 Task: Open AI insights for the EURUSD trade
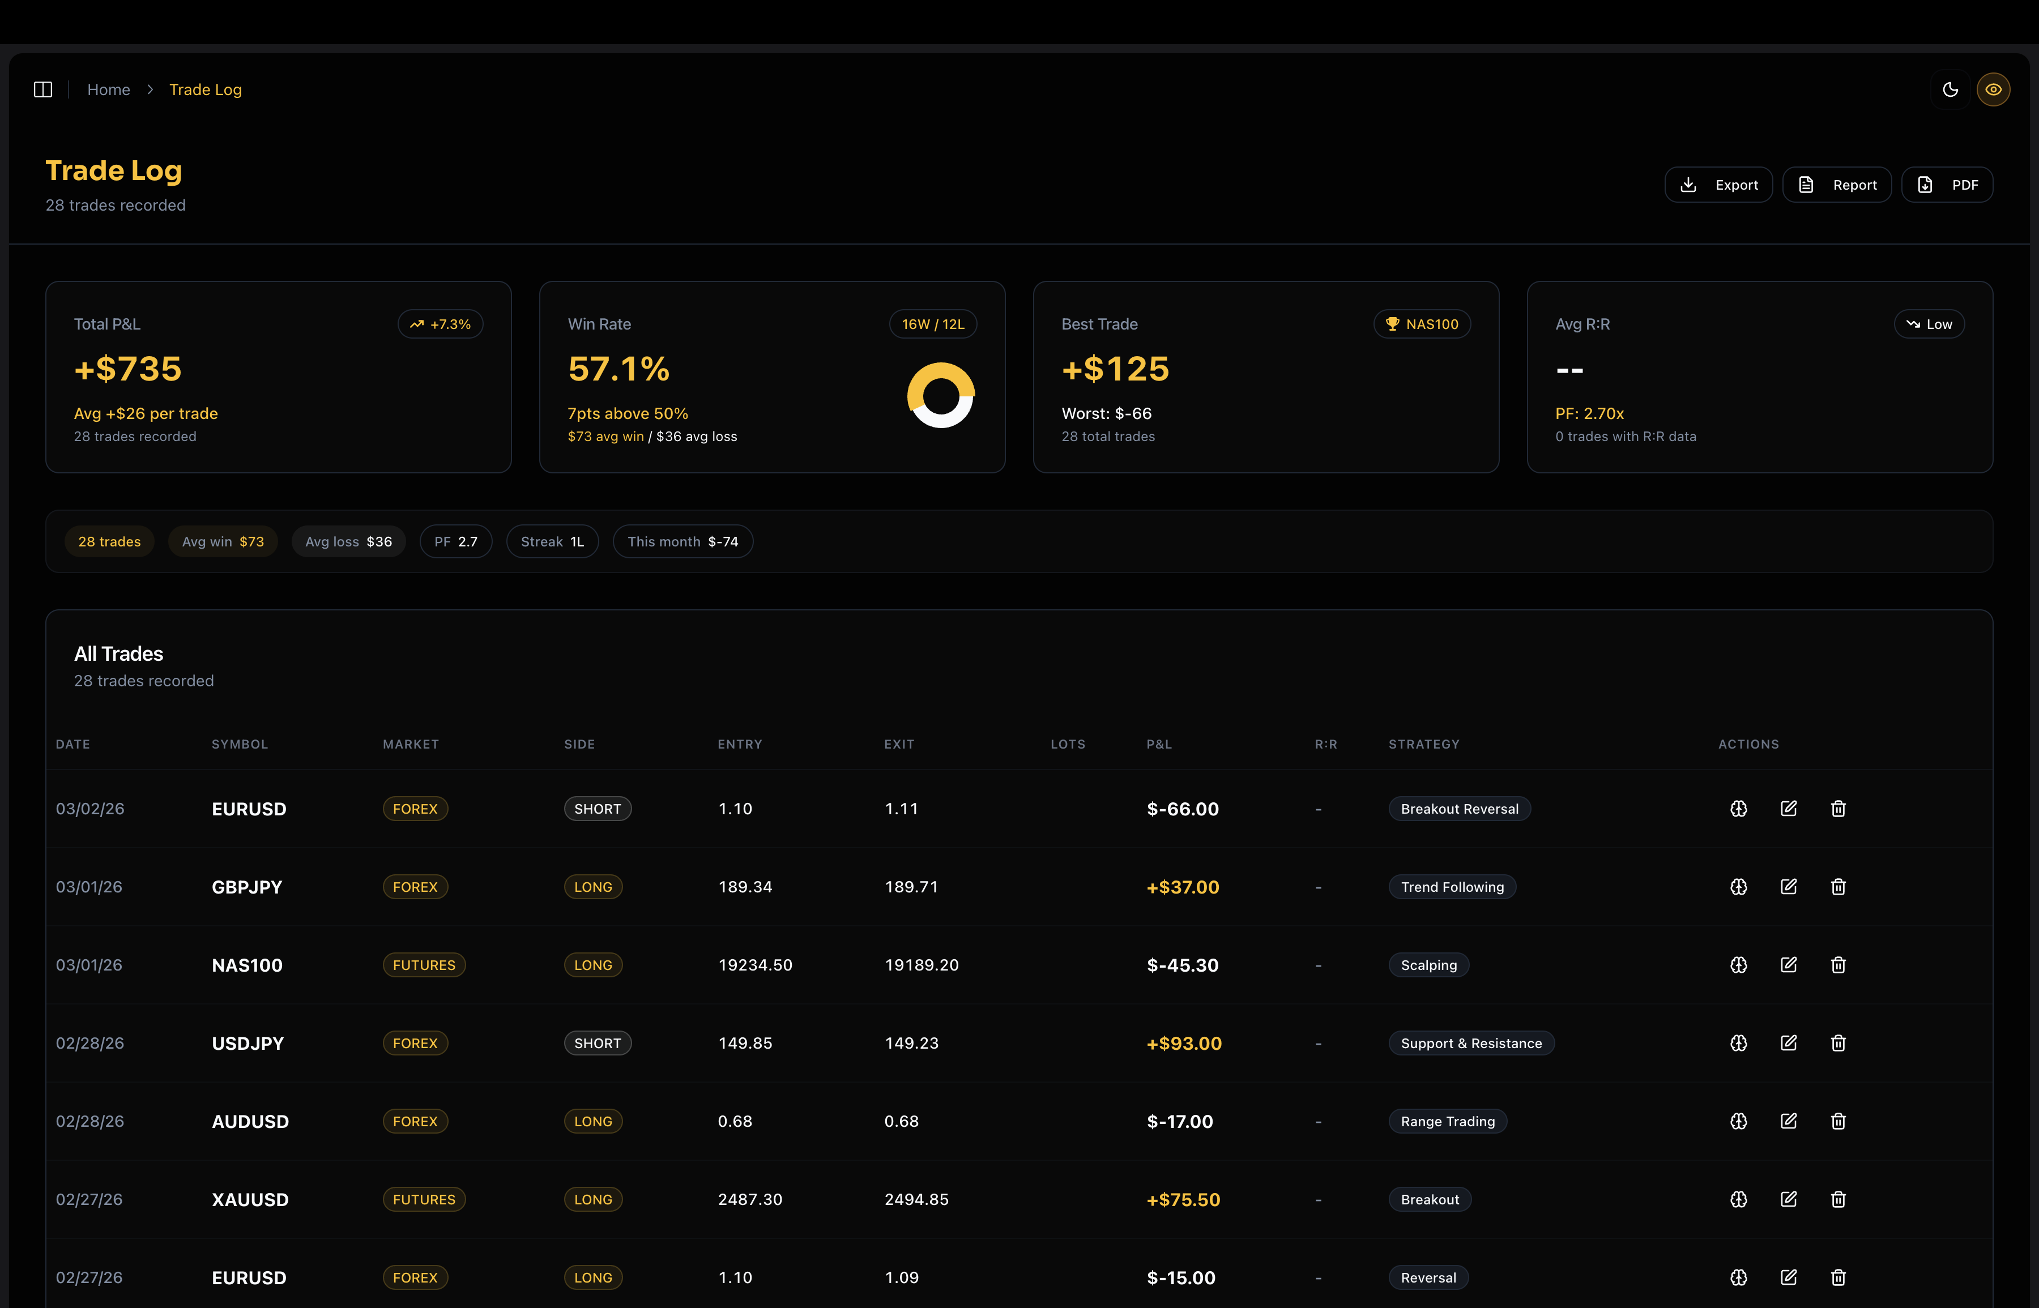coord(1738,809)
